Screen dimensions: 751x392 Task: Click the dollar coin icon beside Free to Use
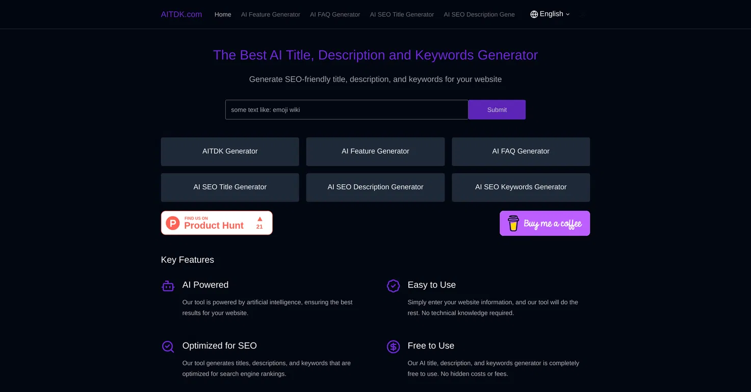click(393, 347)
